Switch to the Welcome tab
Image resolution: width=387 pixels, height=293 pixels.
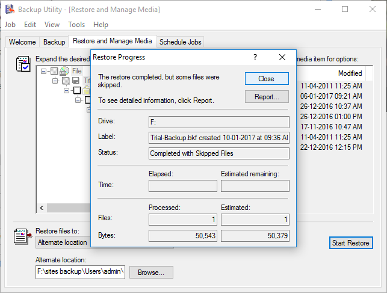tap(22, 42)
